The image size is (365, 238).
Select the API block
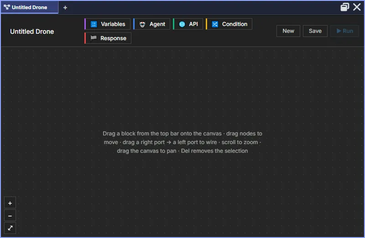coord(188,24)
